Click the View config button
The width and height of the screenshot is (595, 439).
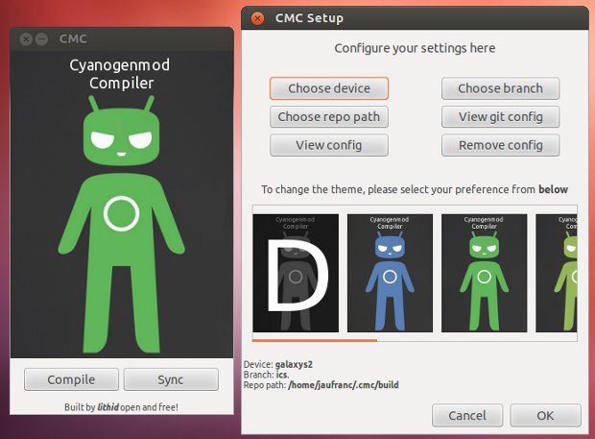pos(329,145)
